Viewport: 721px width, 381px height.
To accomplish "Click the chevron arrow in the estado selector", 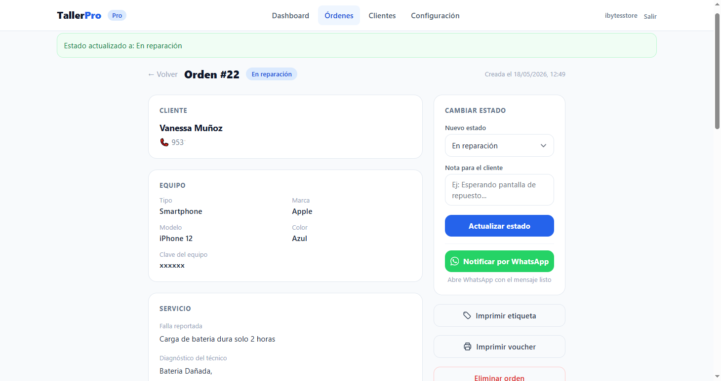I will click(543, 146).
